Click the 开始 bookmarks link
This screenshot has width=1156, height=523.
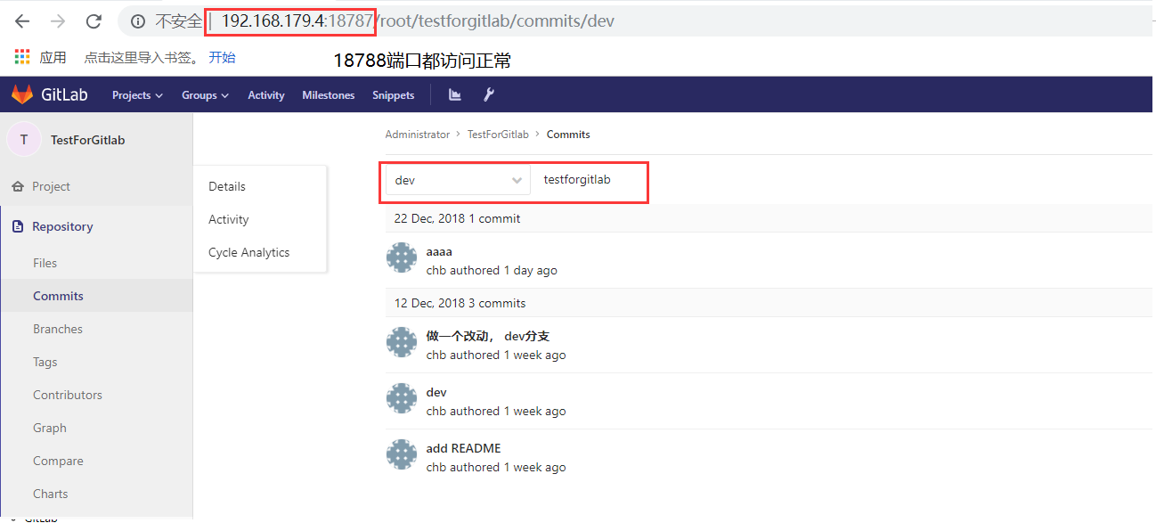[x=222, y=57]
